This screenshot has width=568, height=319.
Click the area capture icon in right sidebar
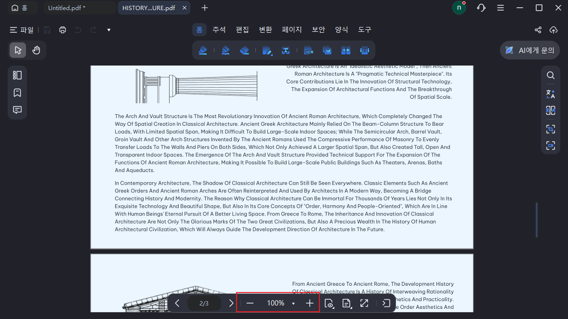551,129
